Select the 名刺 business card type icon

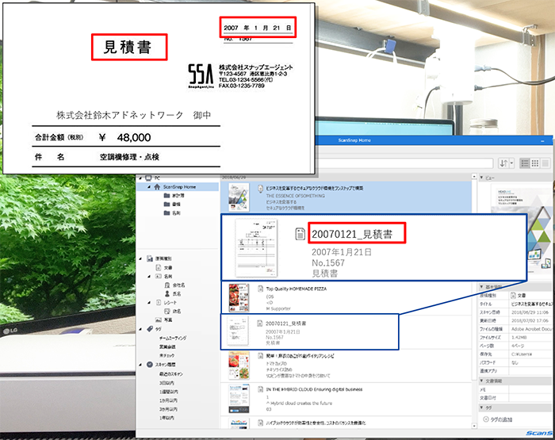(x=159, y=276)
